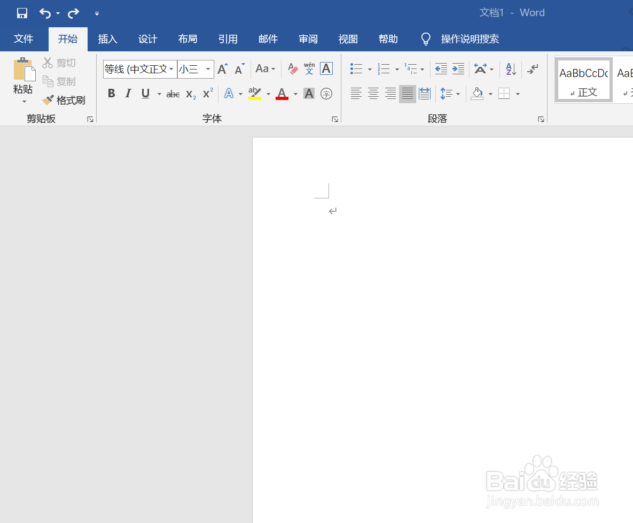Switch to the 插入 tab

point(108,39)
